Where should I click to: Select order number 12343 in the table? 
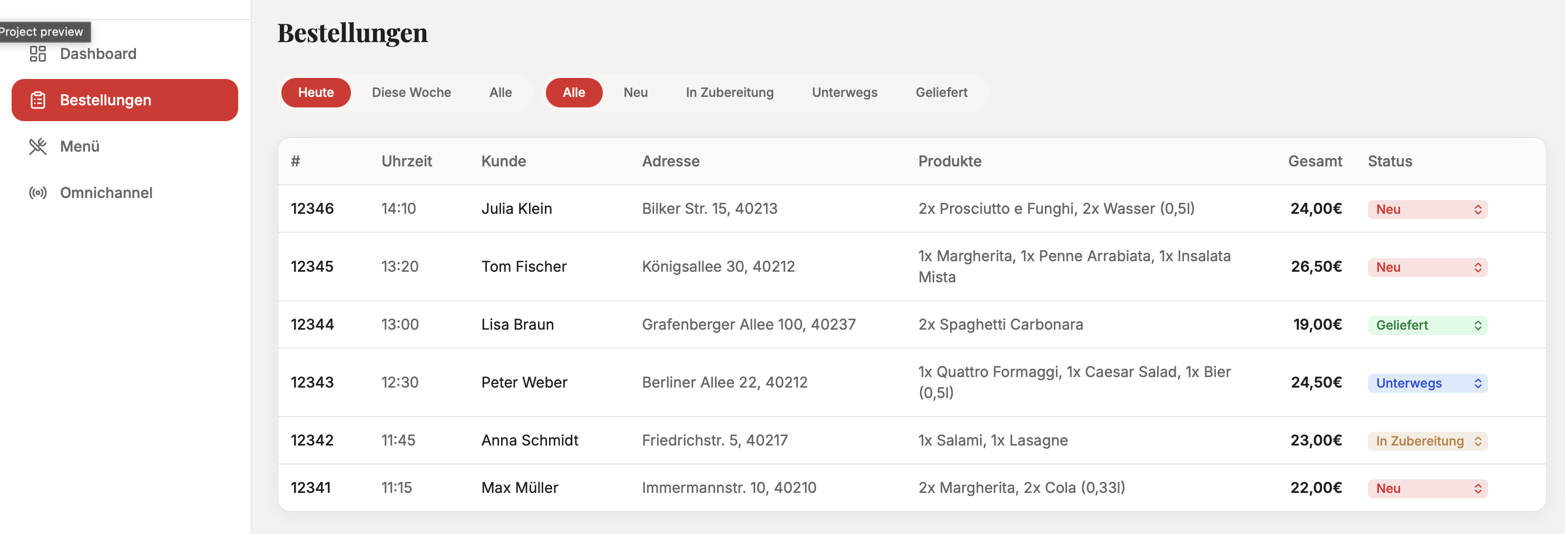pos(311,382)
